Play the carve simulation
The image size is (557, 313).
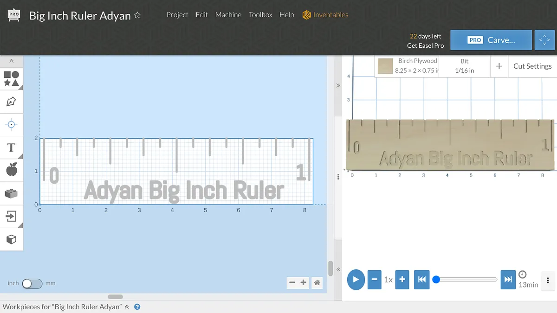click(x=356, y=280)
